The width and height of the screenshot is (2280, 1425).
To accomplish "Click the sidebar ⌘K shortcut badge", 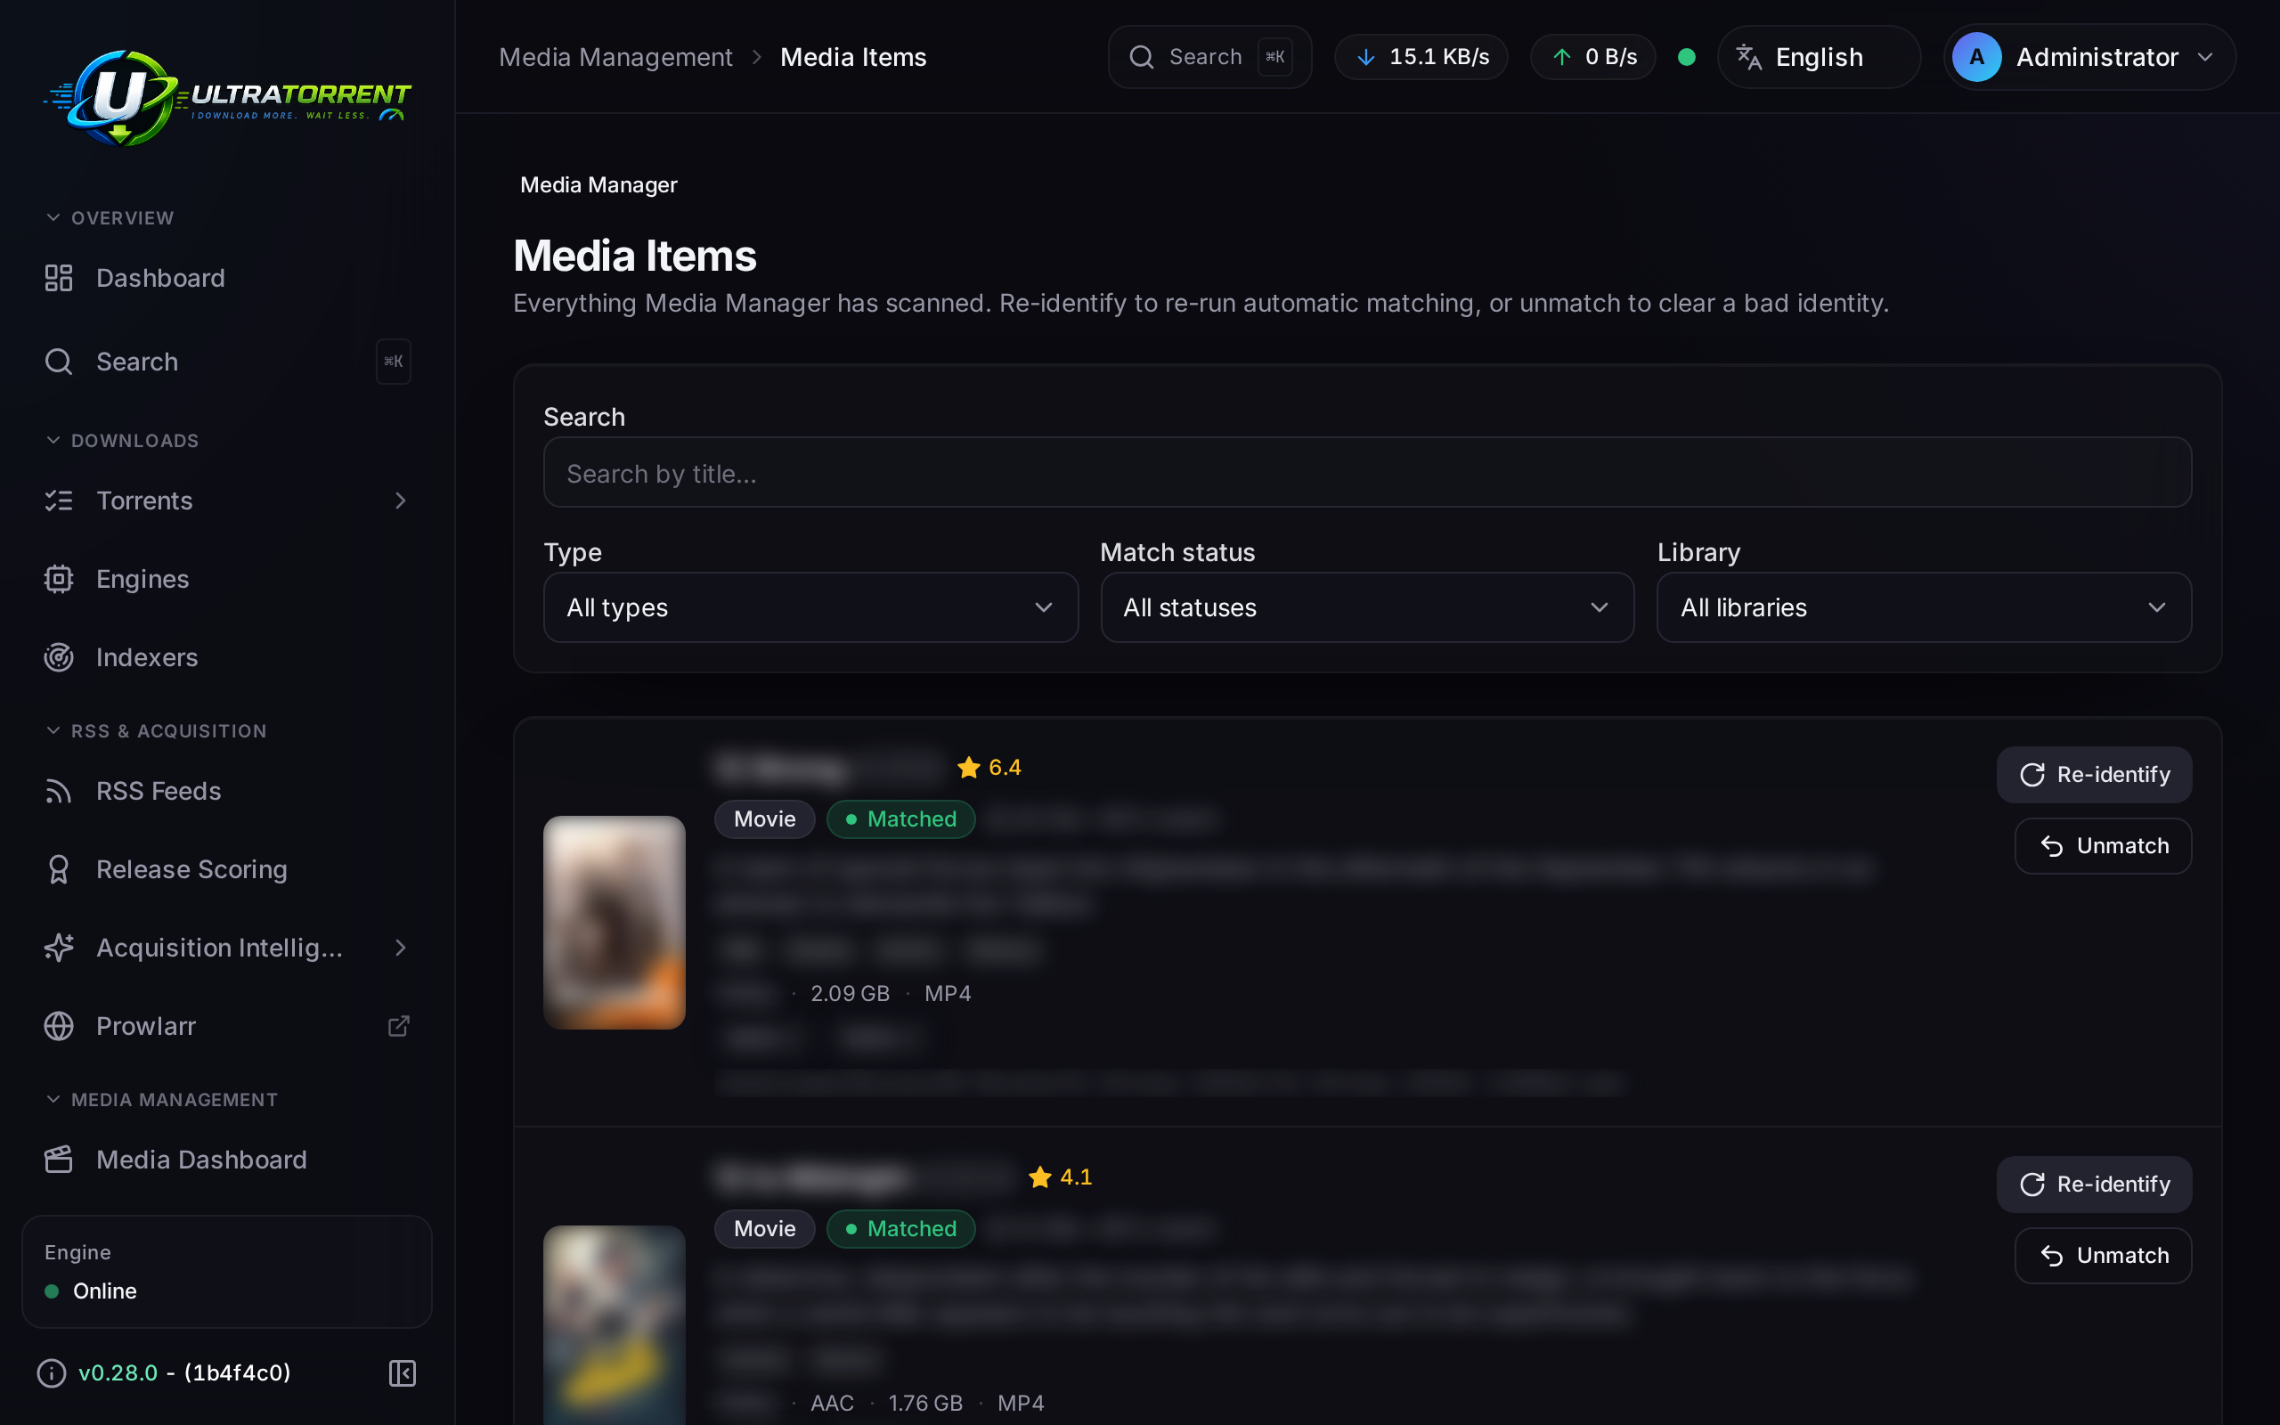I will (x=394, y=362).
